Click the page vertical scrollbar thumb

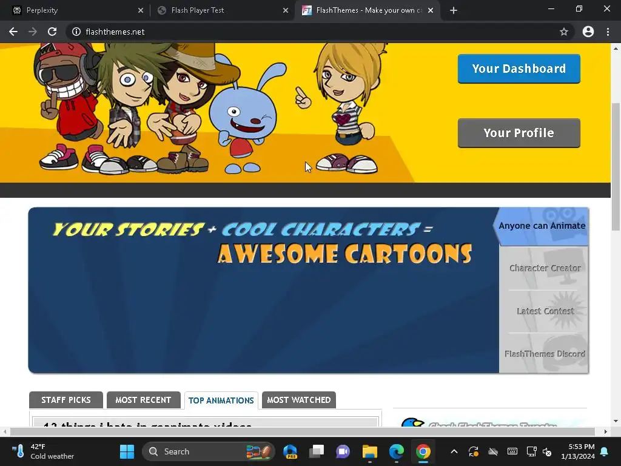point(616,166)
